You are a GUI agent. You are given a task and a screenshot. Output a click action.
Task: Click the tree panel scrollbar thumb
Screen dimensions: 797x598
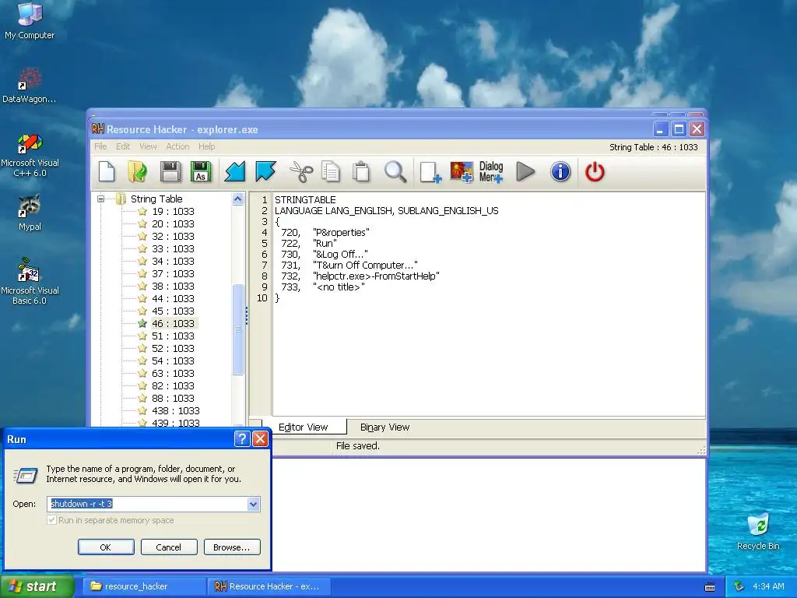(237, 329)
